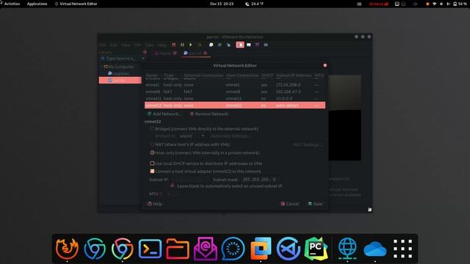Select the vmnet1 row in network table
This screenshot has width=470, height=264.
point(235,85)
